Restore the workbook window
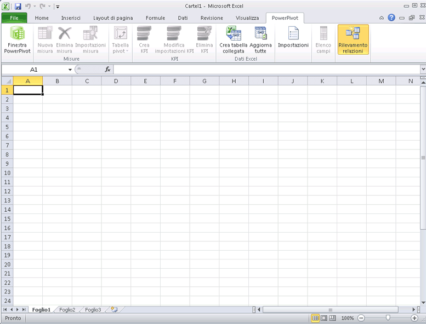The width and height of the screenshot is (426, 324). point(412,18)
